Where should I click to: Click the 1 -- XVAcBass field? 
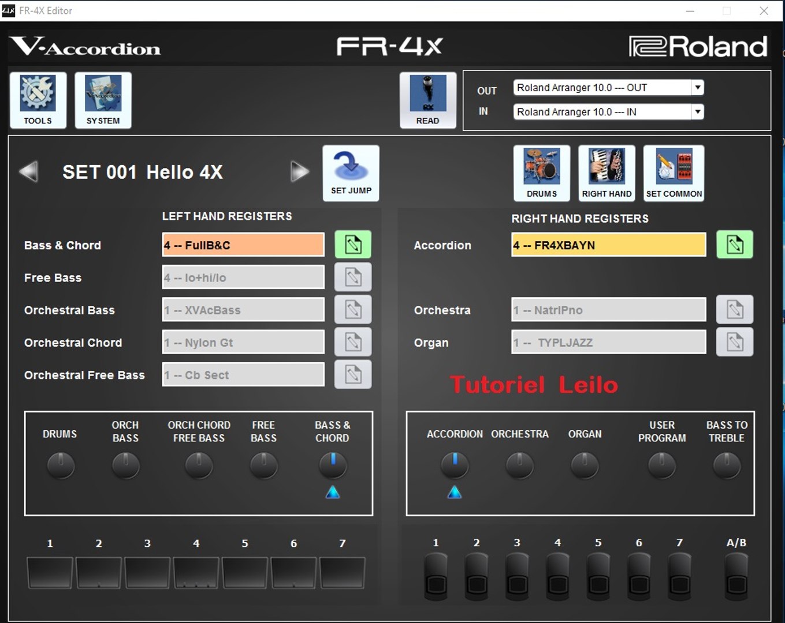pos(243,310)
